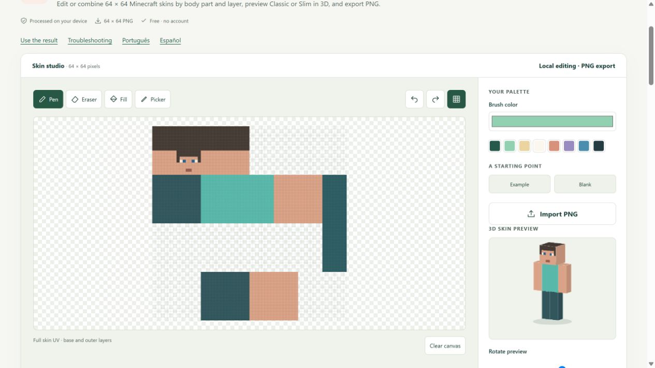
Task: Pick the sand yellow palette swatch
Action: 525,146
